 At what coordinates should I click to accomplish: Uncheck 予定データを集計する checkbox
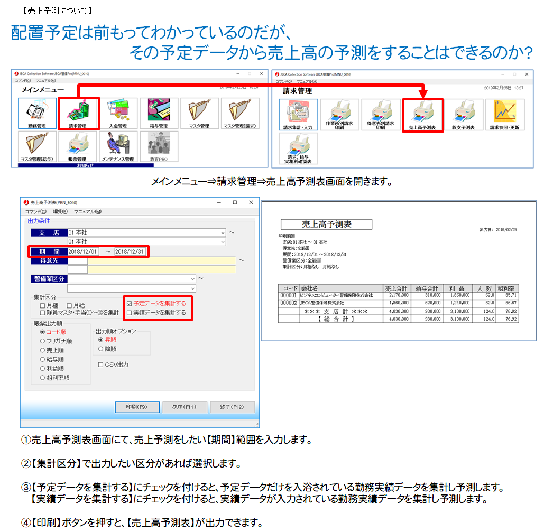[x=130, y=304]
